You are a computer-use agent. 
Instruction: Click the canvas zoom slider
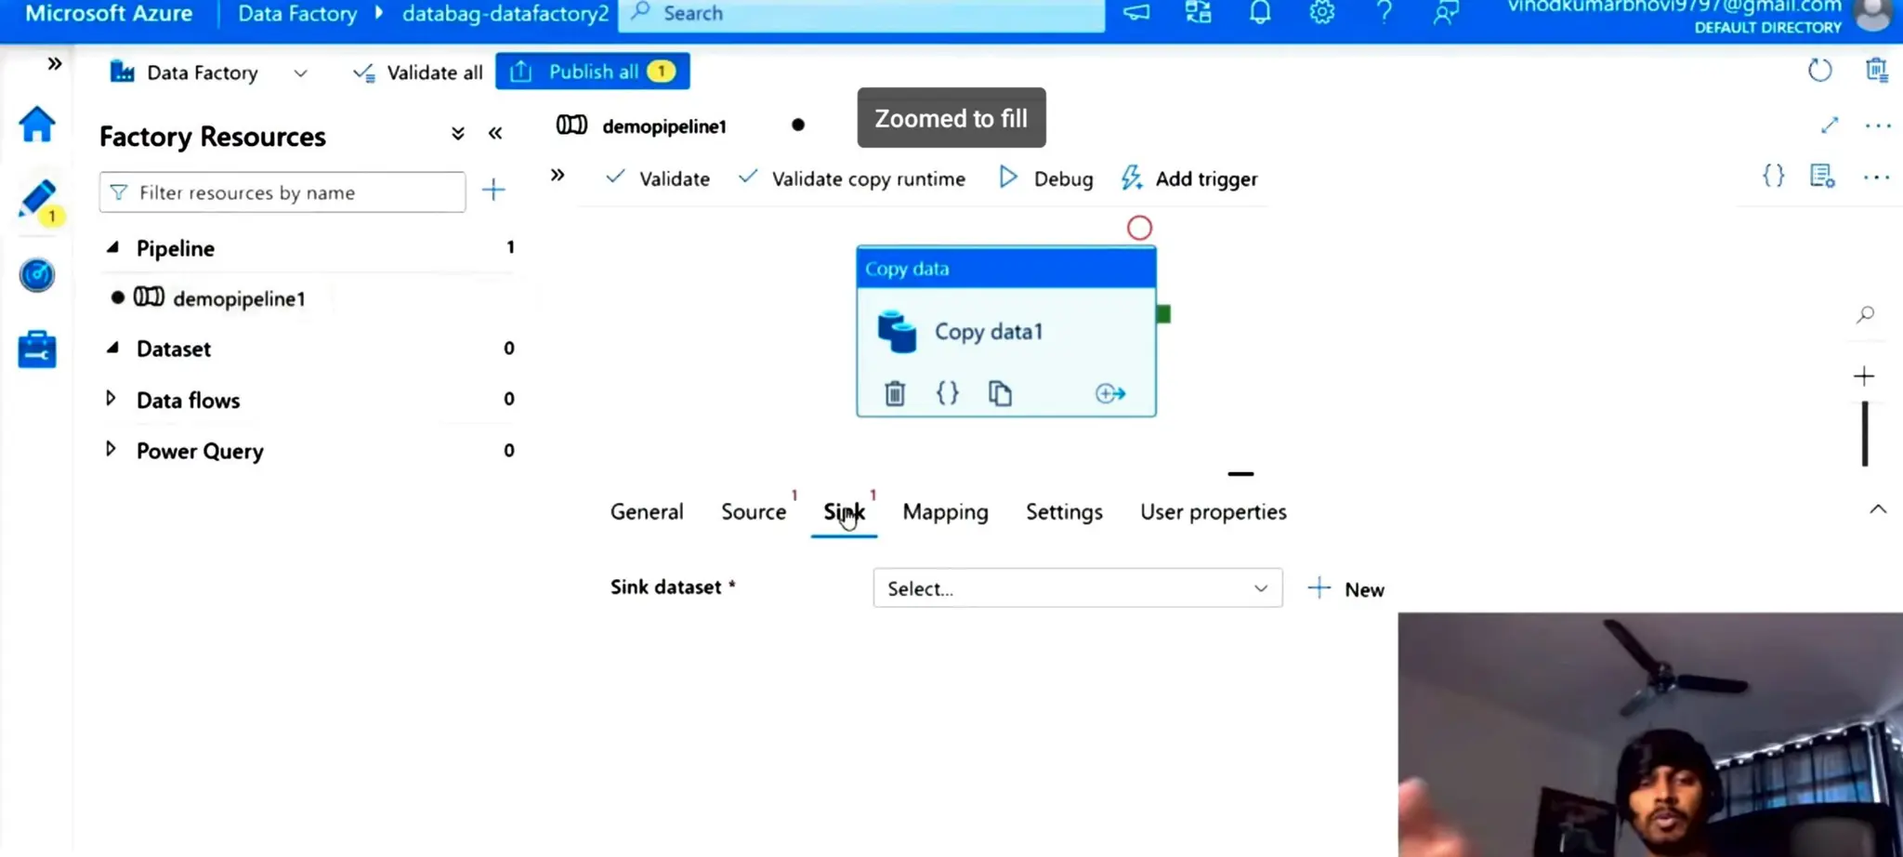point(1864,433)
